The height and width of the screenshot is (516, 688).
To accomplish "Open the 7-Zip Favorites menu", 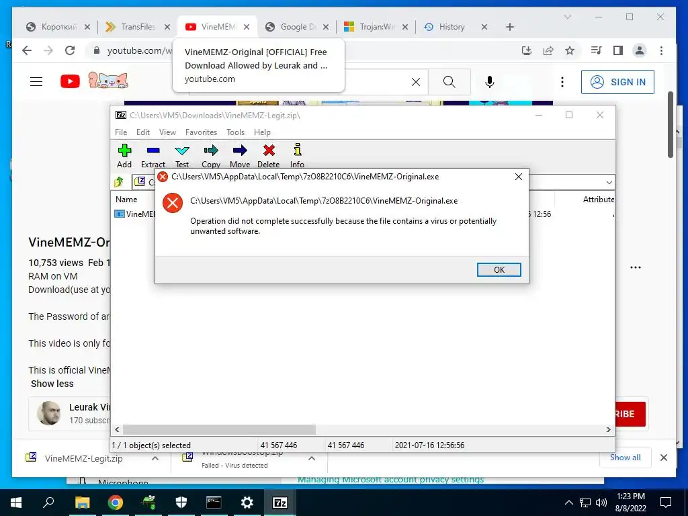I will [201, 132].
